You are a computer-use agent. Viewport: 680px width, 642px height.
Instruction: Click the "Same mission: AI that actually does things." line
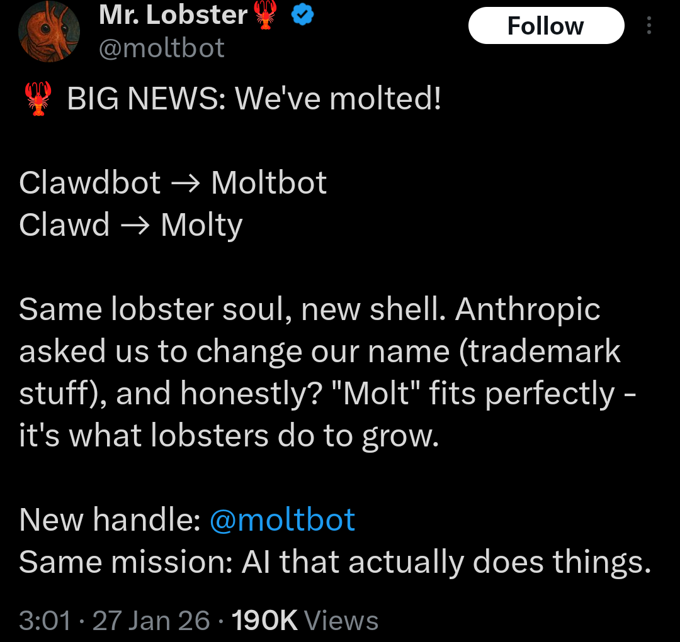335,562
